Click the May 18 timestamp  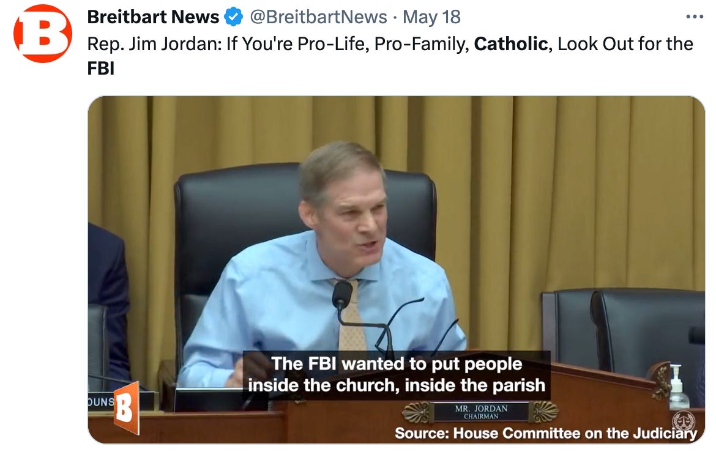click(x=432, y=17)
